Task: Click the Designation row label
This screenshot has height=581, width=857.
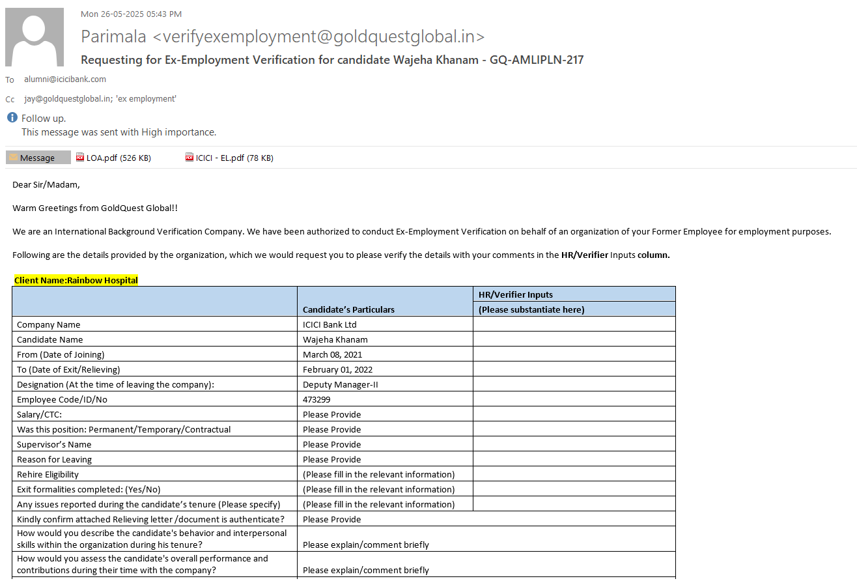Action: pos(115,384)
